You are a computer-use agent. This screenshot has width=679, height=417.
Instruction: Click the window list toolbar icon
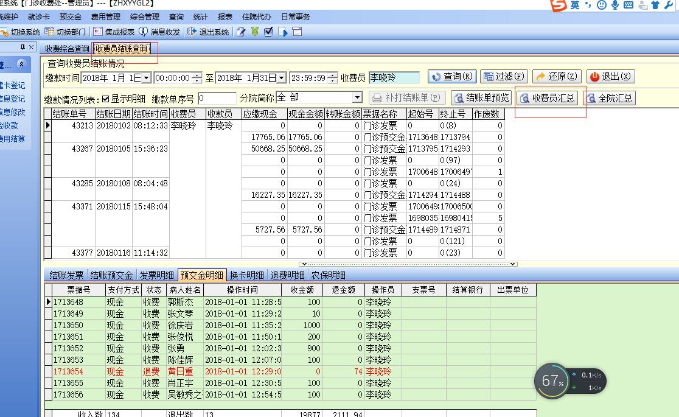pos(297,31)
